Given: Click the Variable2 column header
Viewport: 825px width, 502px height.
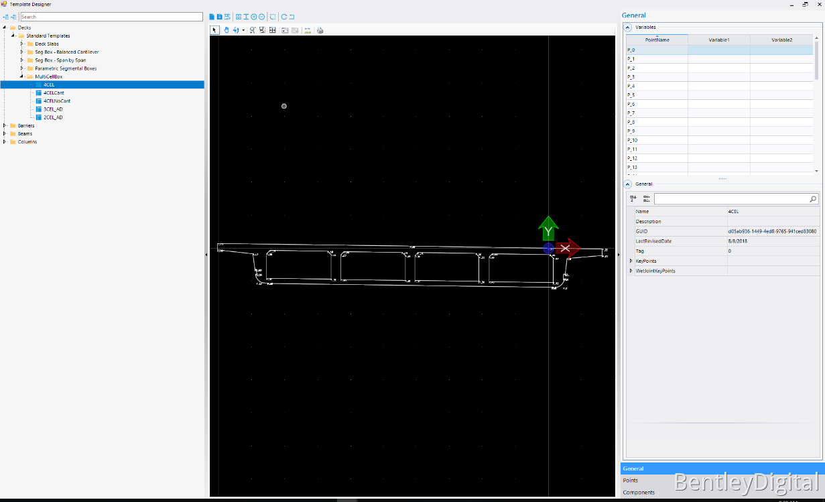Looking at the screenshot, I should (781, 40).
